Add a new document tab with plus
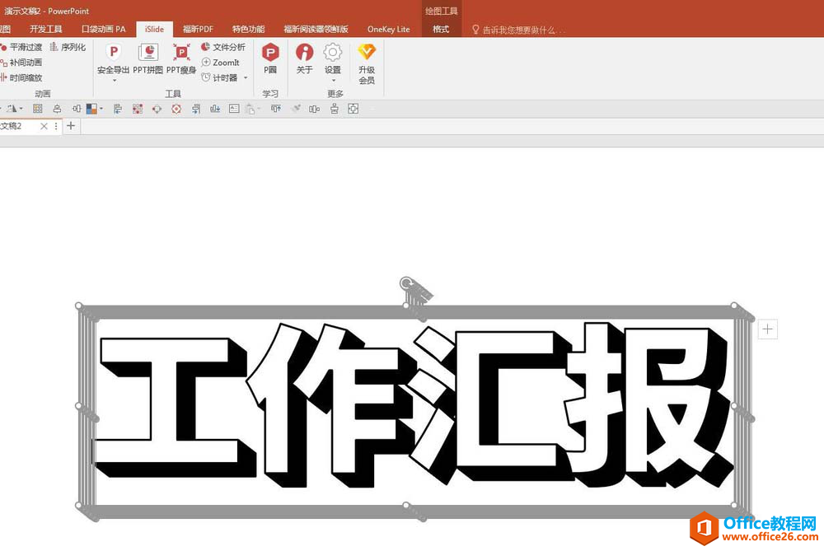 tap(71, 126)
